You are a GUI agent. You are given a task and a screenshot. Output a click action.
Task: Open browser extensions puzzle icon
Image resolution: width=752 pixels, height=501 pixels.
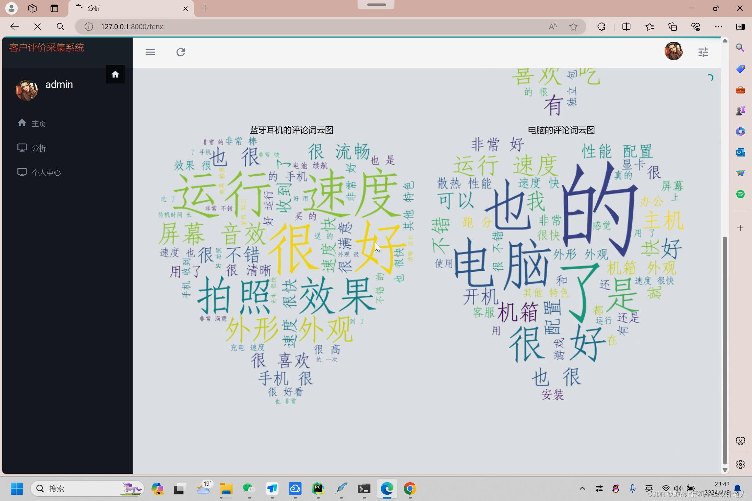(x=601, y=27)
